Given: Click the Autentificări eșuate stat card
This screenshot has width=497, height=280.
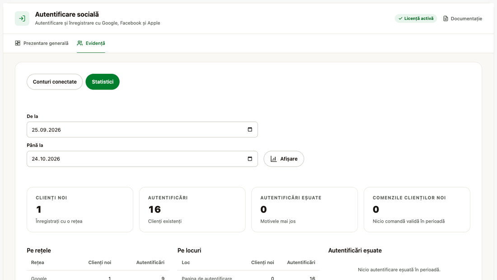Looking at the screenshot, I should [x=304, y=209].
